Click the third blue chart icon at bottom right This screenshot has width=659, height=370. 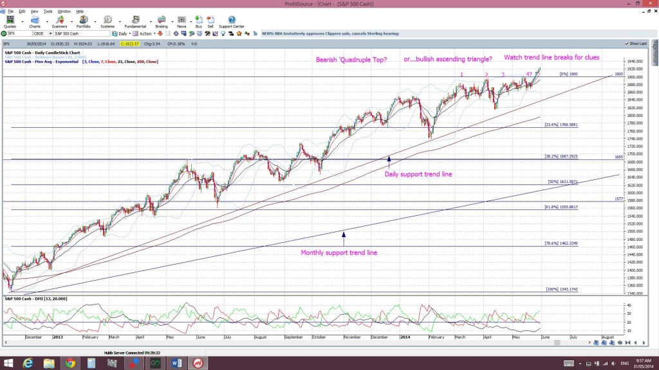coord(612,343)
